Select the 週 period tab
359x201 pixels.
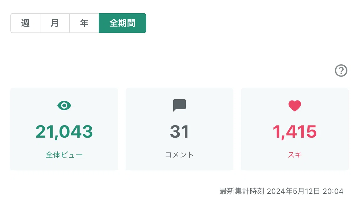25,23
